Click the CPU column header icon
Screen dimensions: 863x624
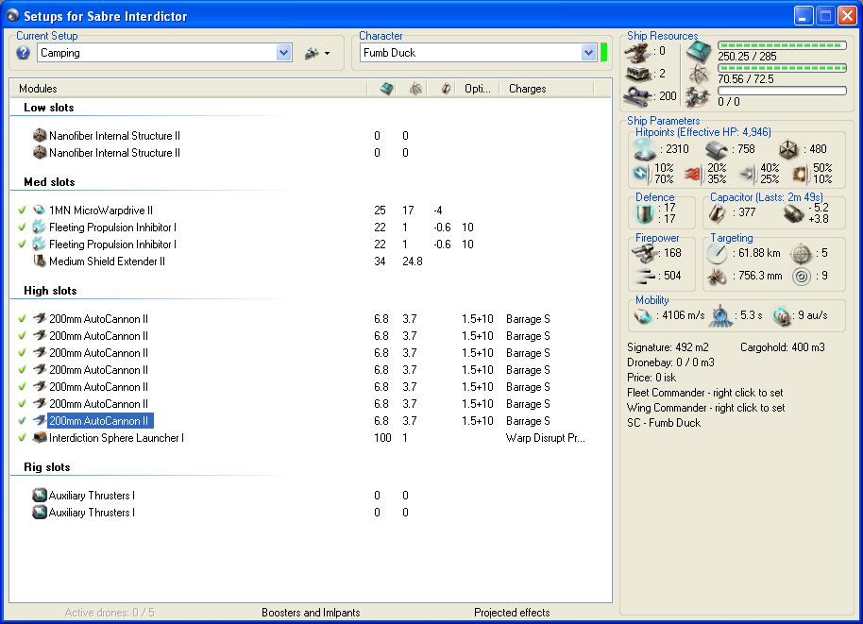[387, 88]
